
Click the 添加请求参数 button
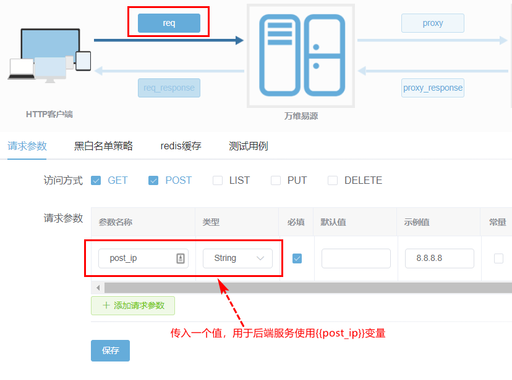[133, 305]
